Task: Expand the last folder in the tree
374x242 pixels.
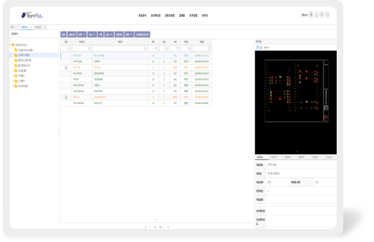Action: point(13,86)
